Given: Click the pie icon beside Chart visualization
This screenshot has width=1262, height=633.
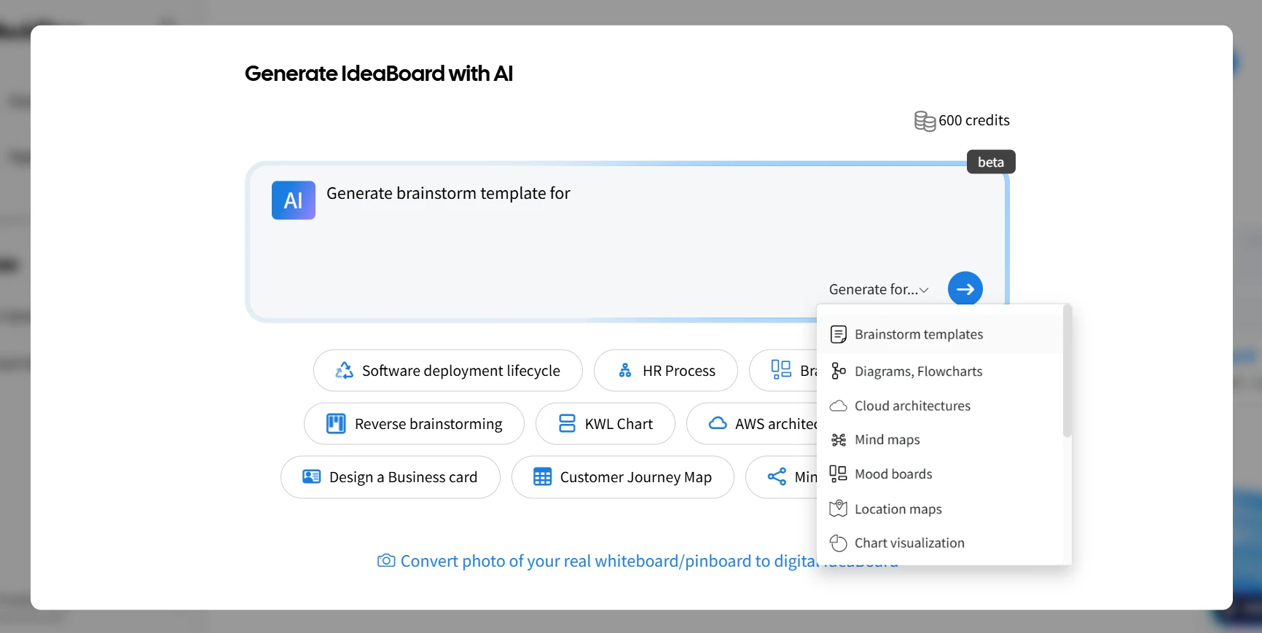Looking at the screenshot, I should [x=839, y=543].
